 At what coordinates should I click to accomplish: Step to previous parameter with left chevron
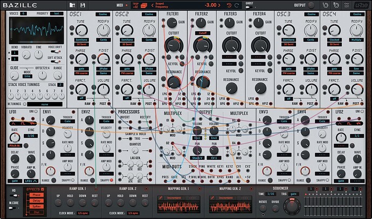tap(152, 5)
